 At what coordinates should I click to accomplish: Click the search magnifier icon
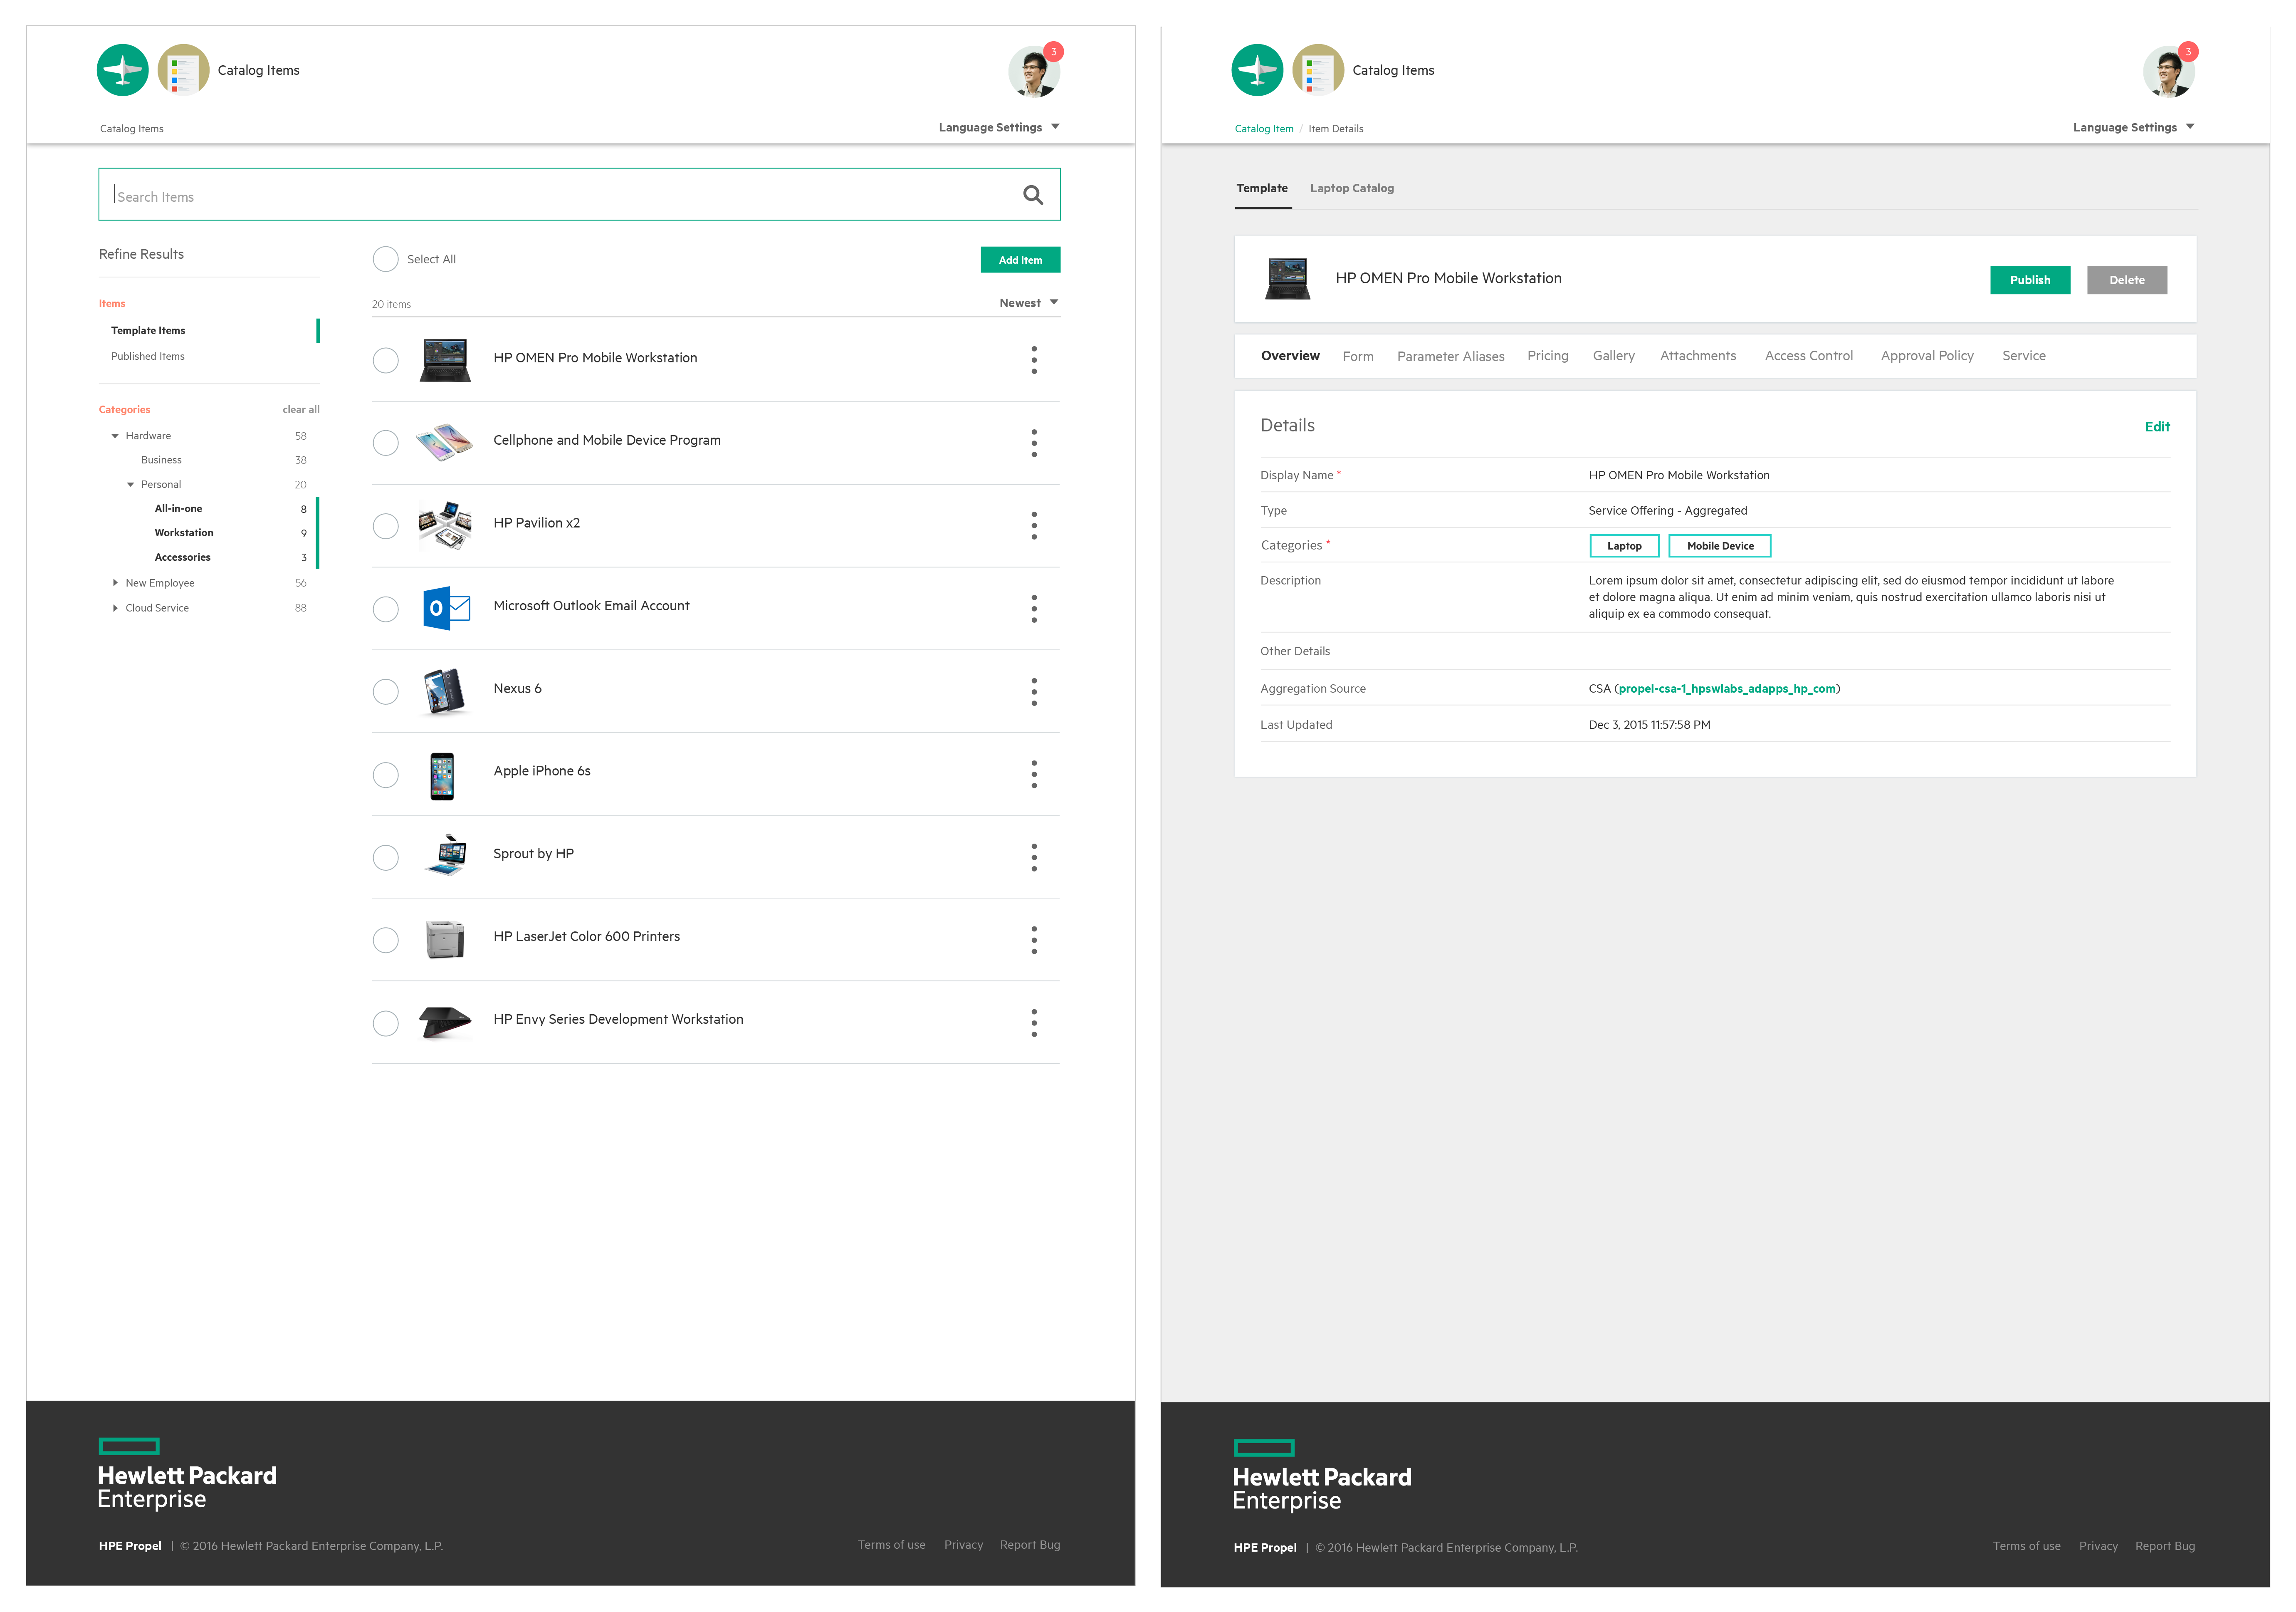pyautogui.click(x=1033, y=195)
